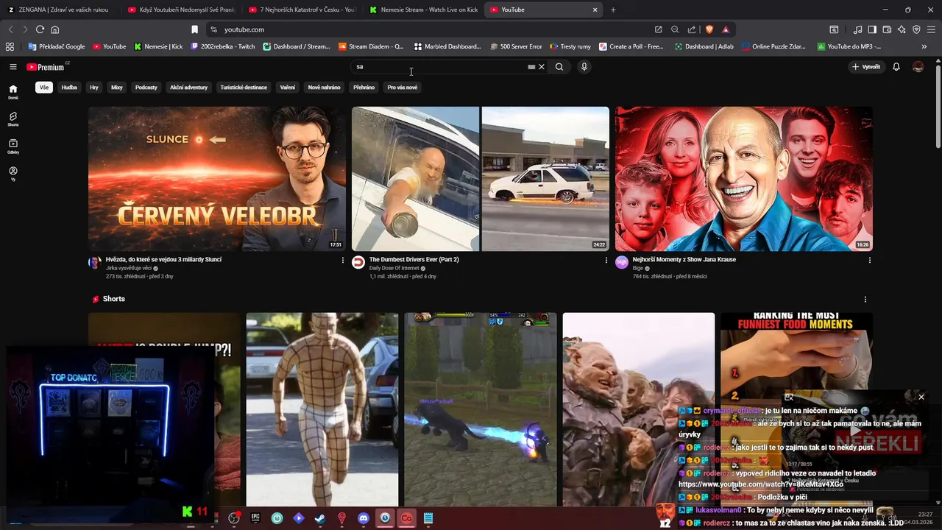Open Steam from the taskbar
This screenshot has width=942, height=530.
319,518
